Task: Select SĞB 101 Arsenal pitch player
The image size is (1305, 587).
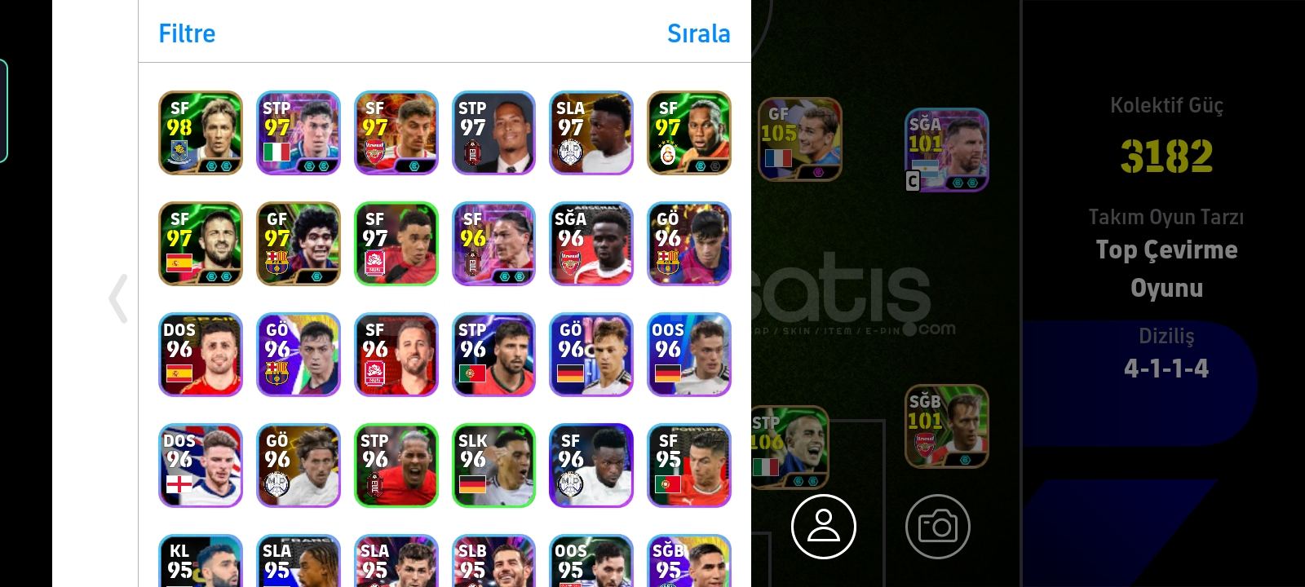Action: point(947,426)
